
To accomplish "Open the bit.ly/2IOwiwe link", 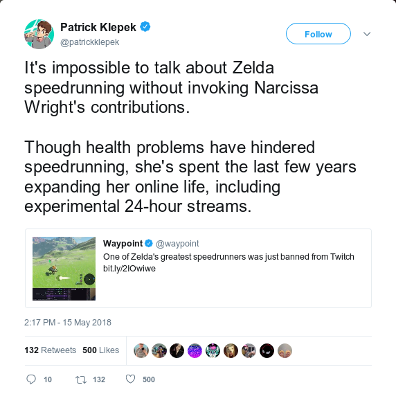I will point(129,269).
